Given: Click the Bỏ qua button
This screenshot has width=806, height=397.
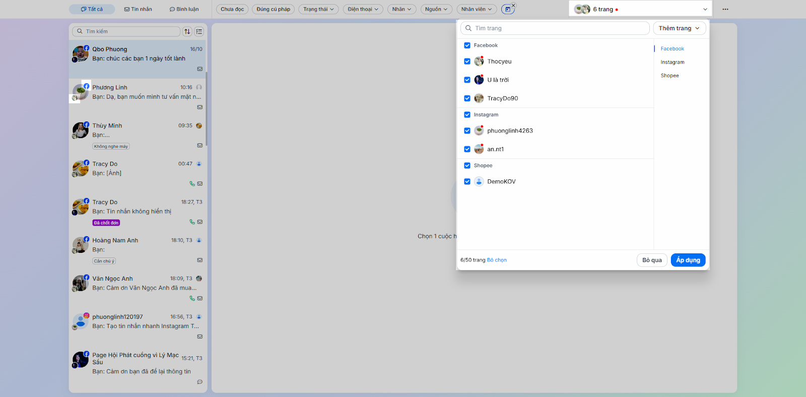Looking at the screenshot, I should click(x=652, y=260).
